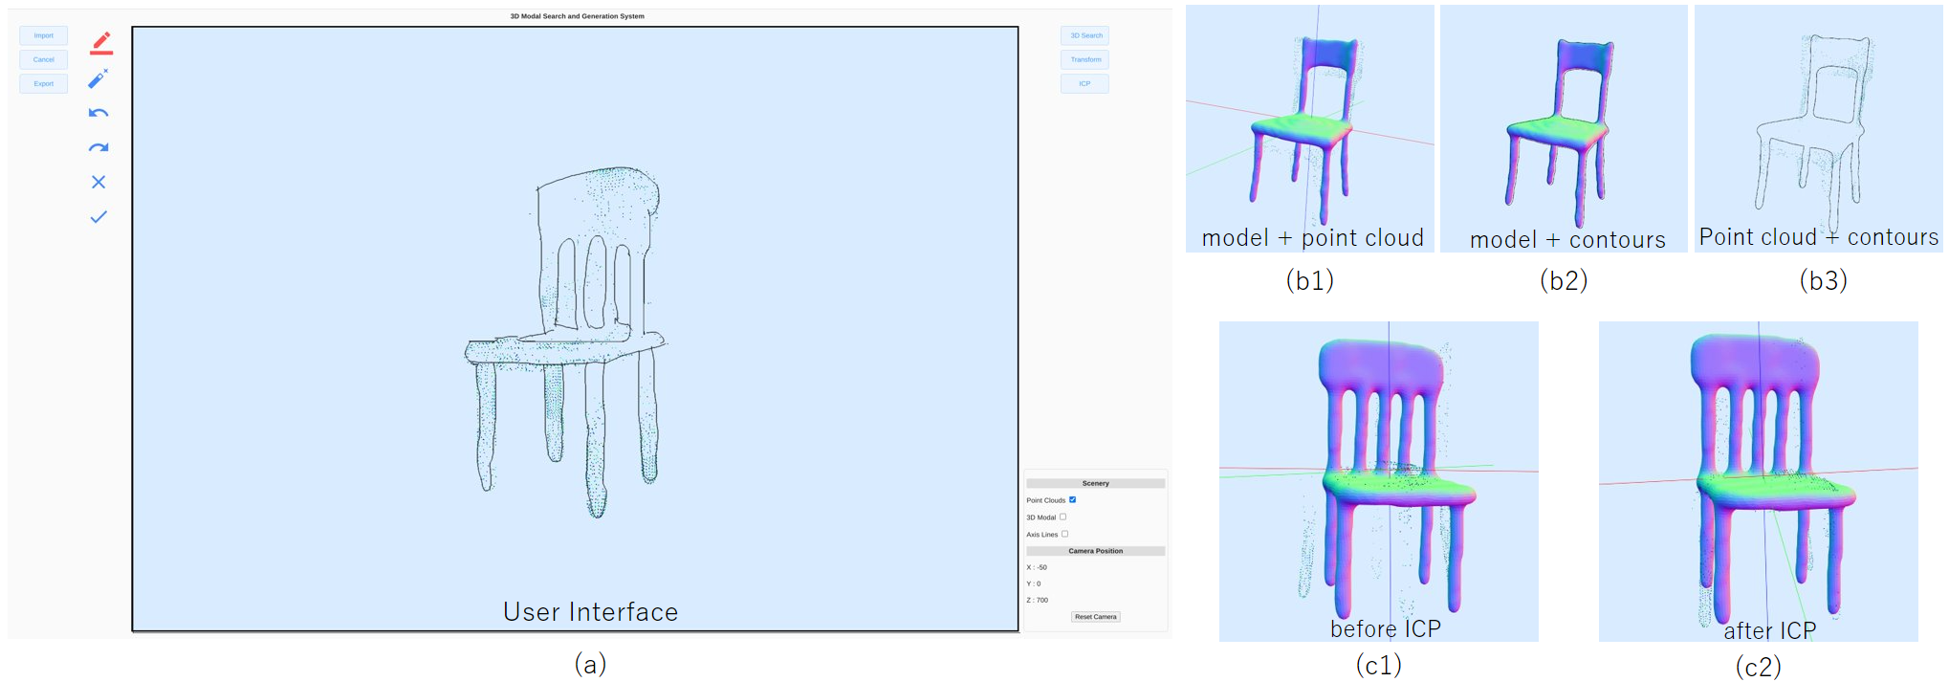Enable the 3D Modal checkbox
This screenshot has width=1949, height=682.
1062,517
